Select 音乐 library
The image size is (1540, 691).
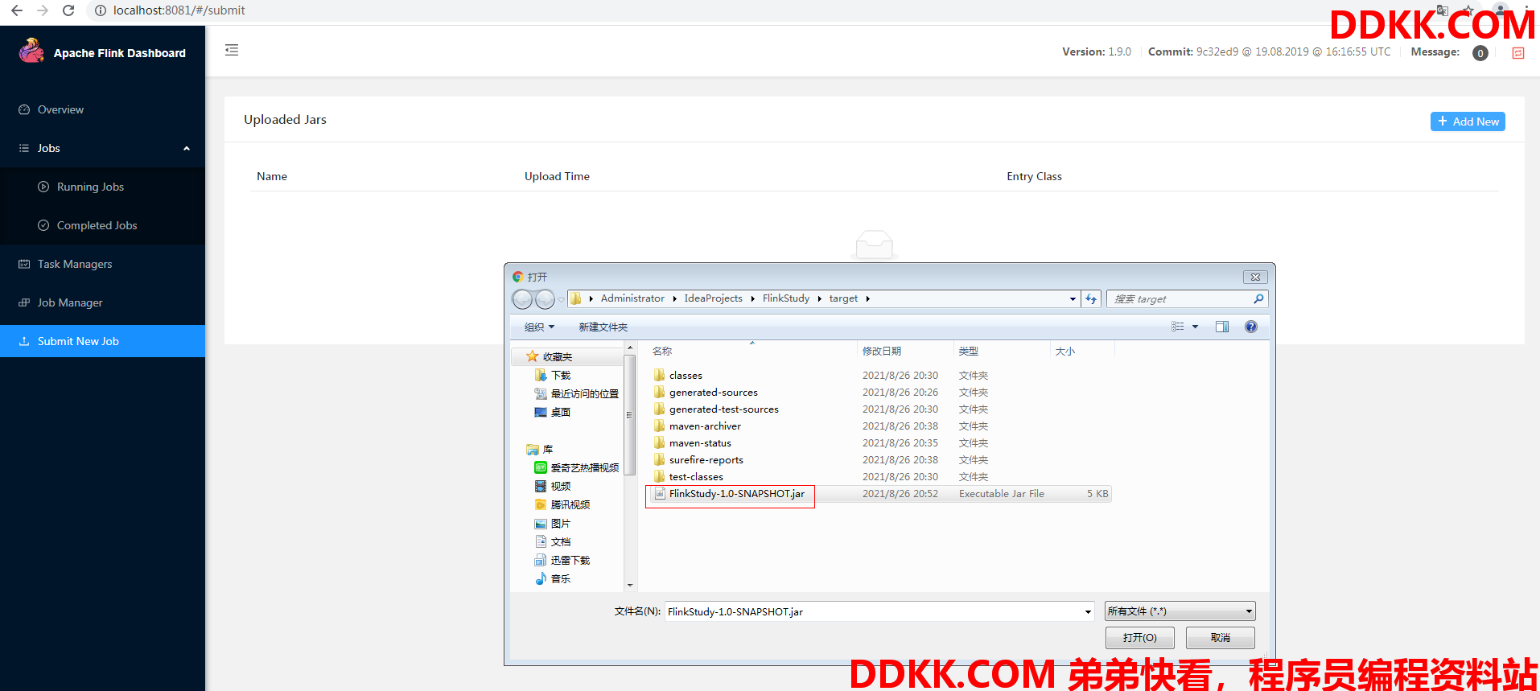(560, 578)
